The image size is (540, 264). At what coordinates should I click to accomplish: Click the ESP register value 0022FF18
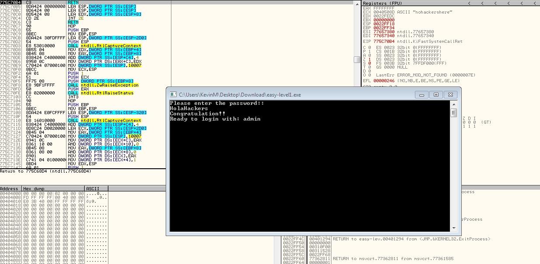point(384,24)
